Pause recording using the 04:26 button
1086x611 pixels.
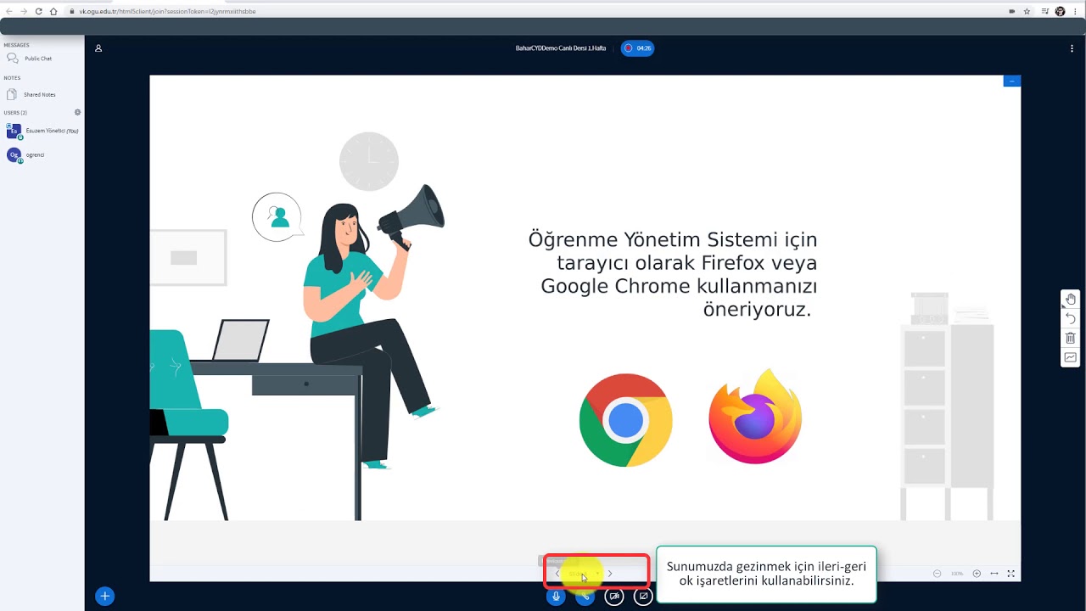(x=637, y=48)
